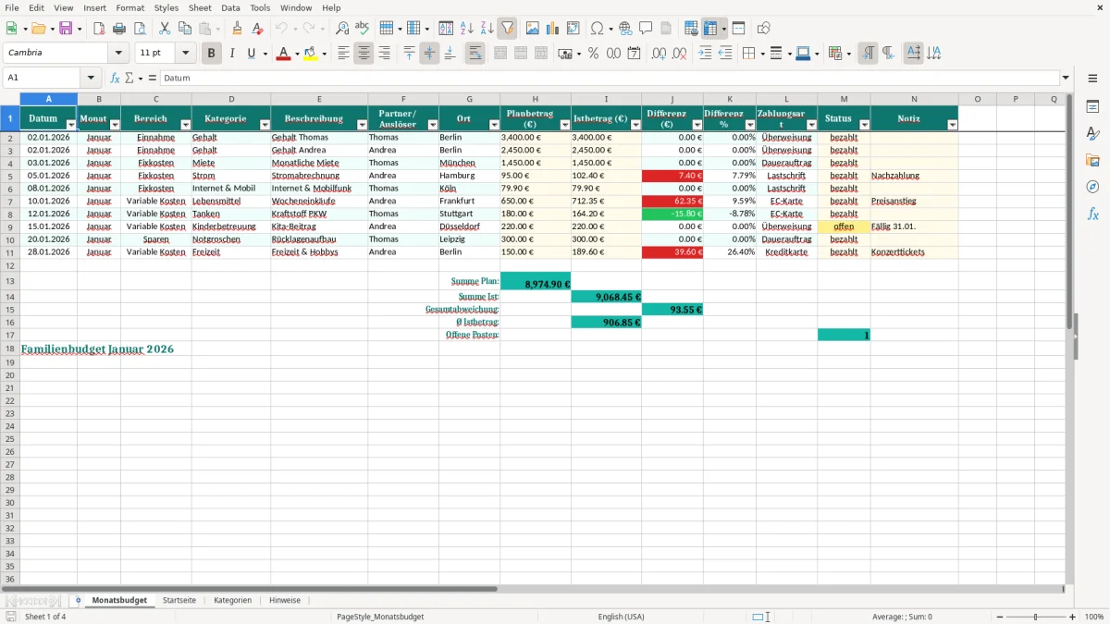1110x624 pixels.
Task: Click the Print icon
Action: click(x=119, y=29)
